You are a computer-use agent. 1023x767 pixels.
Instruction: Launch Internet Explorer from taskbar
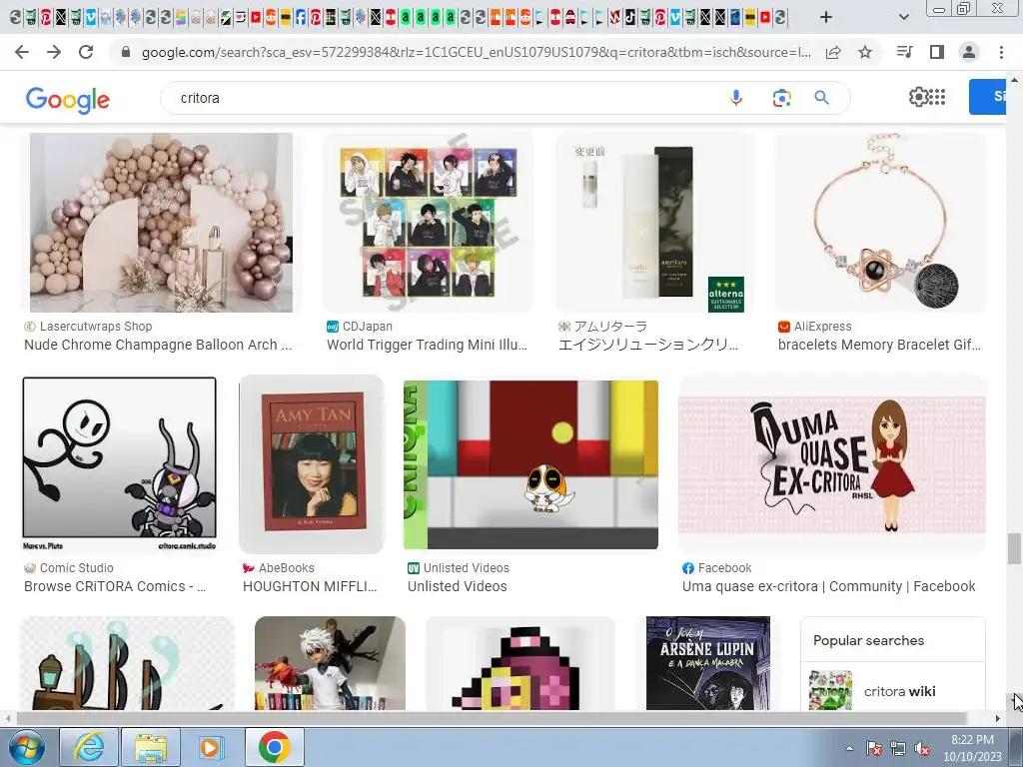[89, 747]
